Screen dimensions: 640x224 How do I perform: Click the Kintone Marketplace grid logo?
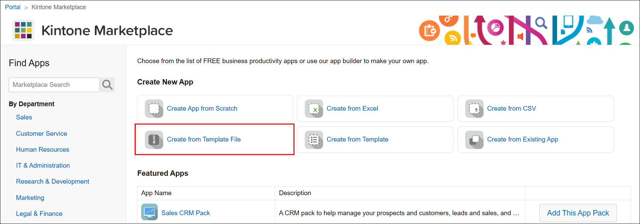(x=23, y=30)
